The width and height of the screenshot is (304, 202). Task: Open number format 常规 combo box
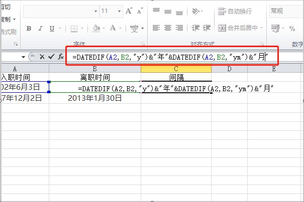coord(286,11)
